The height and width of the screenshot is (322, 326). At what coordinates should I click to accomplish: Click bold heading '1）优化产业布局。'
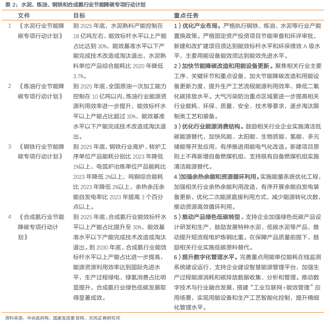click(198, 26)
